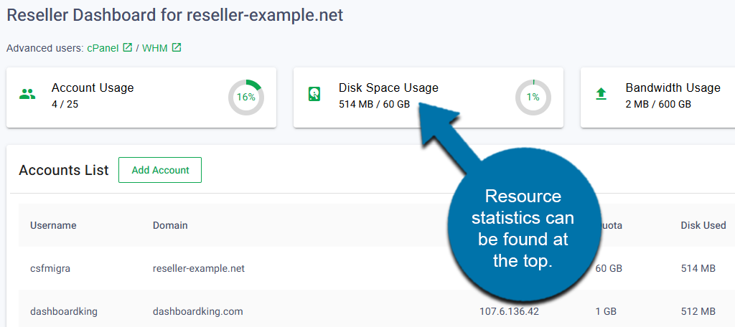735x327 pixels.
Task: Click the Account Usage 4 / 25 card
Action: pos(141,98)
